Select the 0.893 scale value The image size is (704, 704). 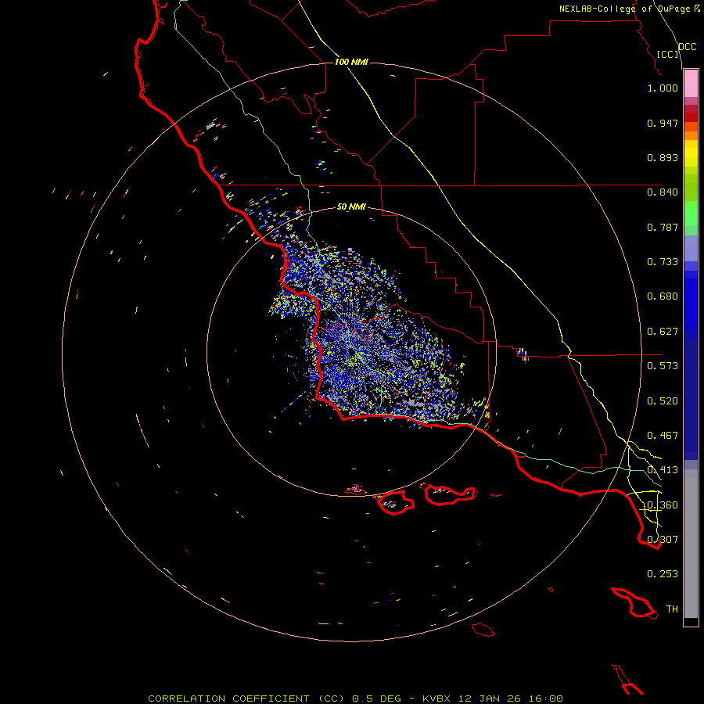pos(663,157)
